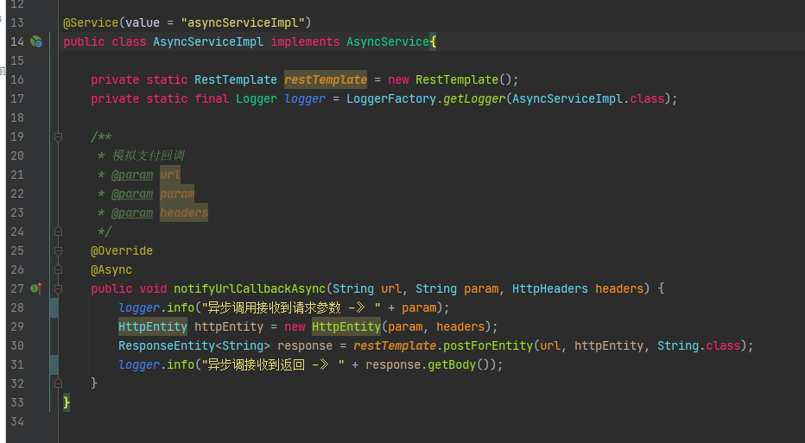The image size is (805, 443).
Task: Click the @Async annotation
Action: pyautogui.click(x=111, y=269)
